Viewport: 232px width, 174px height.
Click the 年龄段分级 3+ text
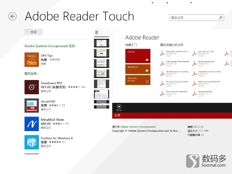(196, 135)
